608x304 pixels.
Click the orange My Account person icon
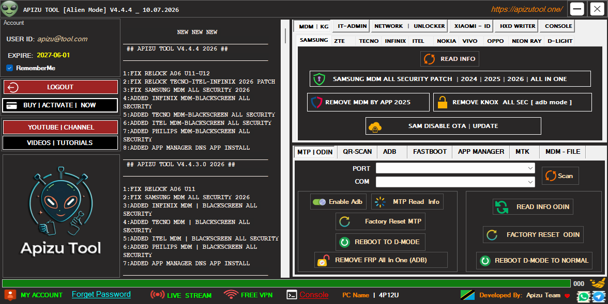click(10, 295)
